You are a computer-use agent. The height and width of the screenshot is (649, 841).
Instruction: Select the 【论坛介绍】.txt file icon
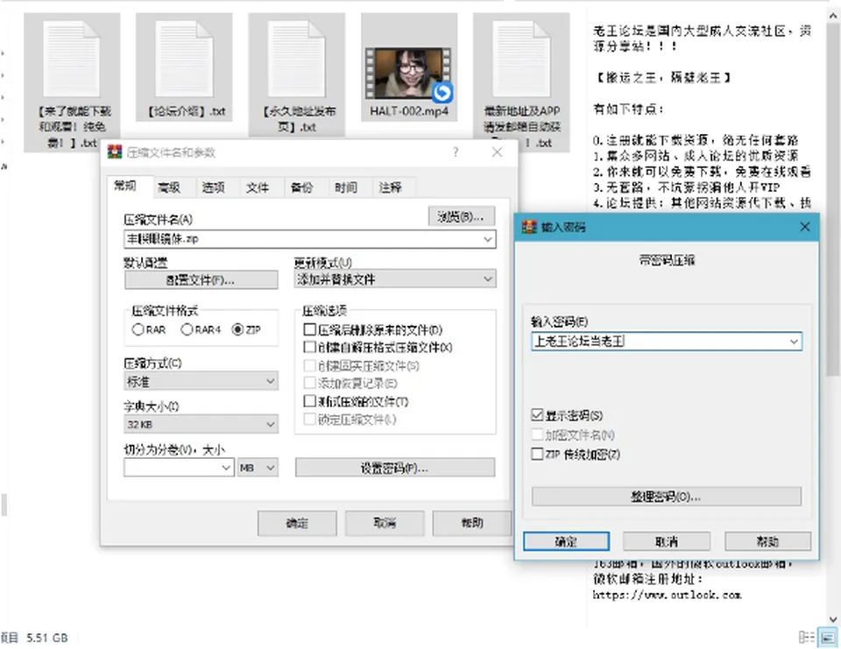click(184, 59)
